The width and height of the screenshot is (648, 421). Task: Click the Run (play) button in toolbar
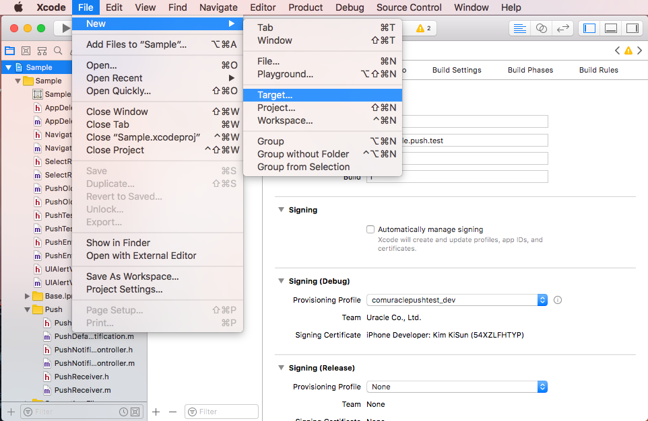65,28
